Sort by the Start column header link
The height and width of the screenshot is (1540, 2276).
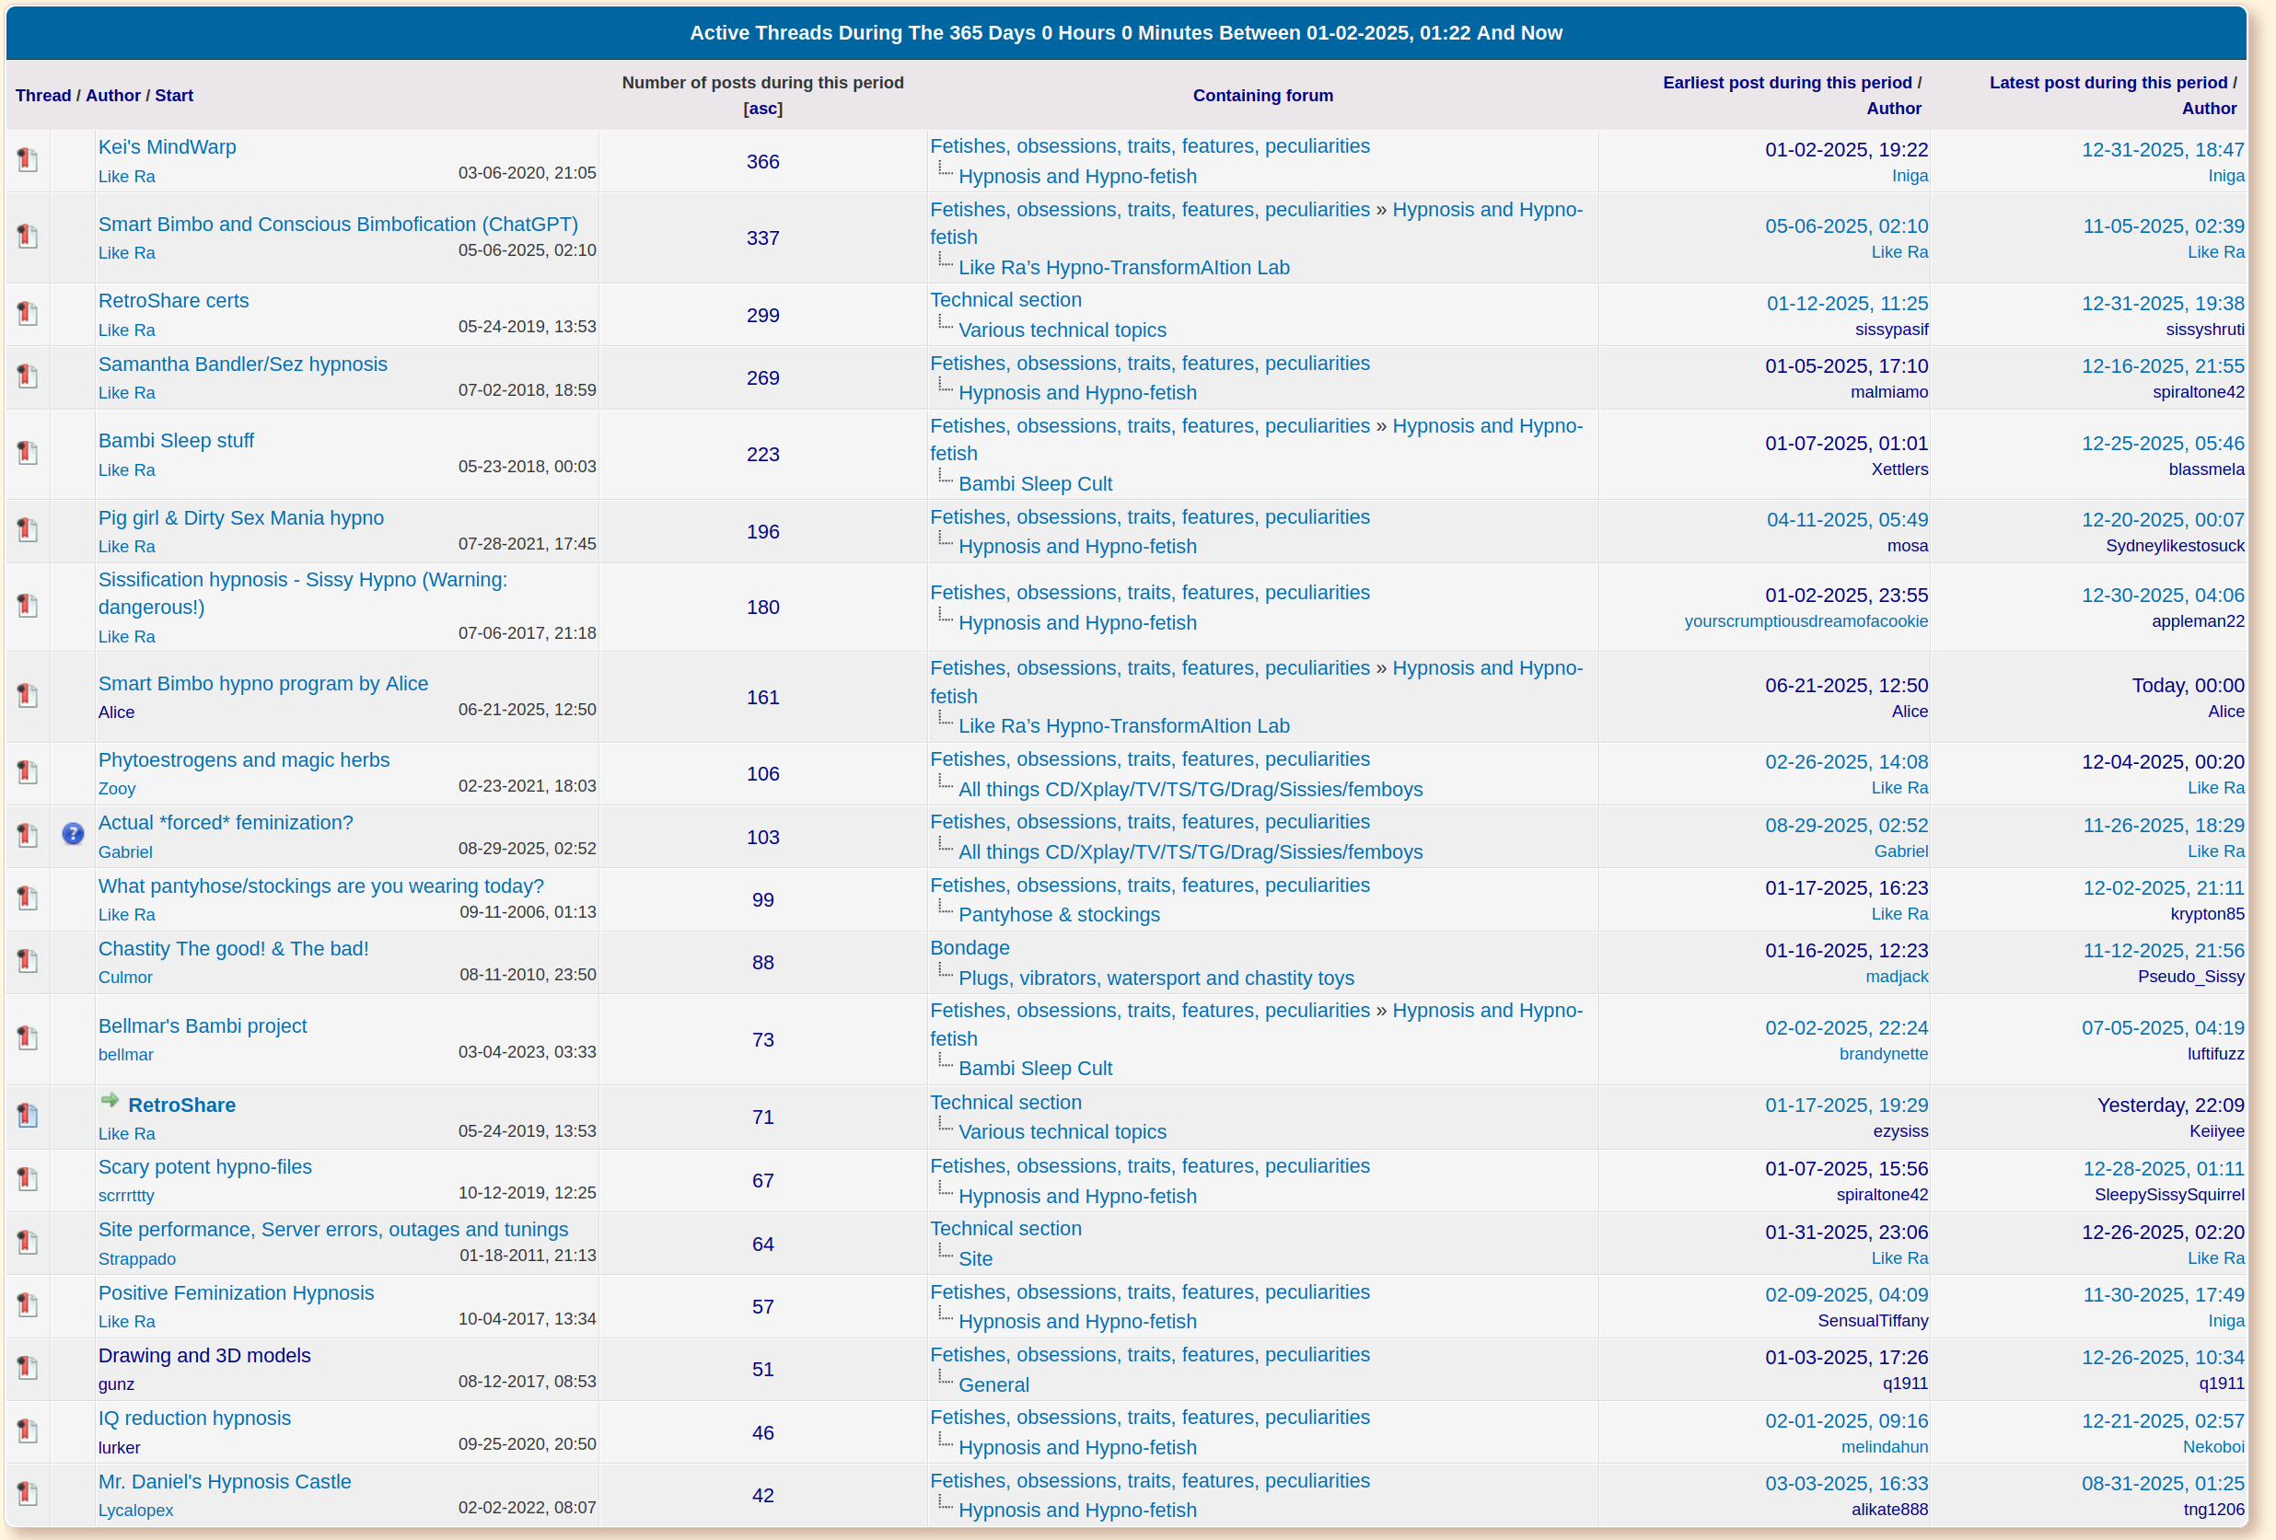point(173,95)
